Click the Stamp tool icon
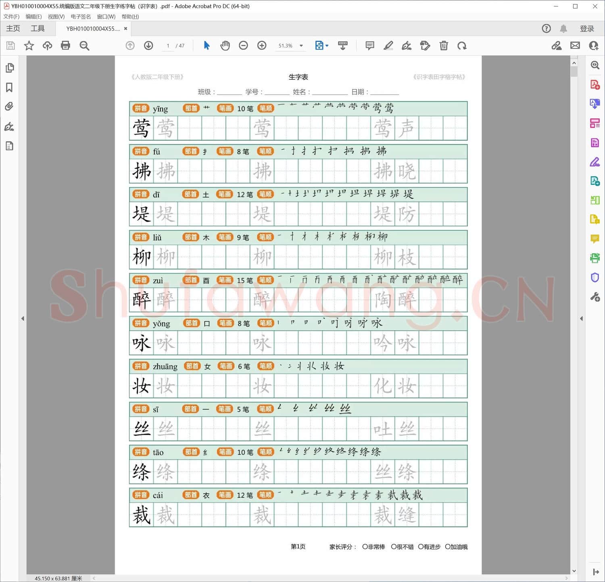The image size is (605, 582). click(x=425, y=46)
